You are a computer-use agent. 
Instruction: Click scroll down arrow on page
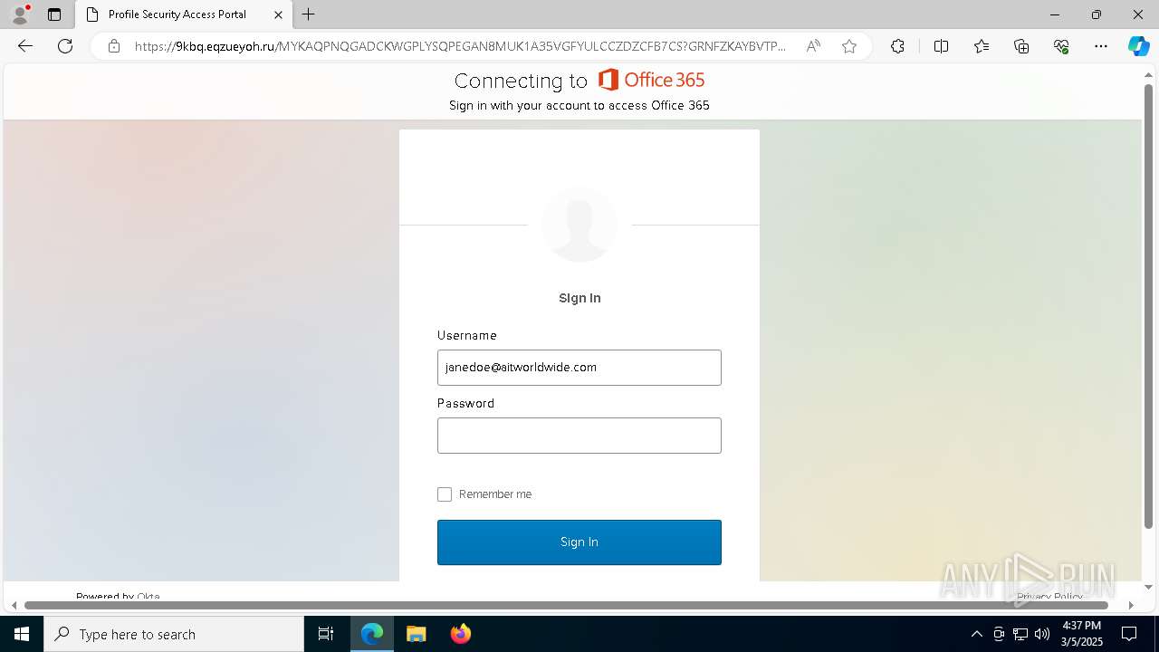1149,588
